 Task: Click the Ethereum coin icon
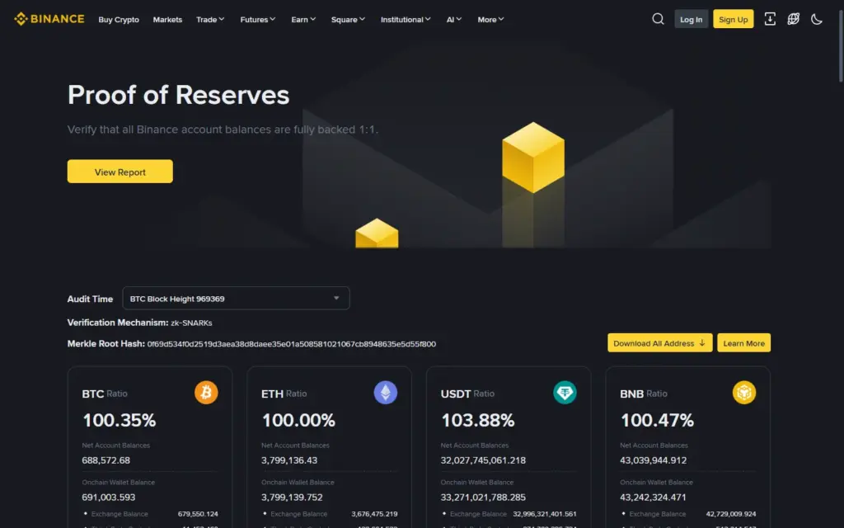[x=386, y=392]
